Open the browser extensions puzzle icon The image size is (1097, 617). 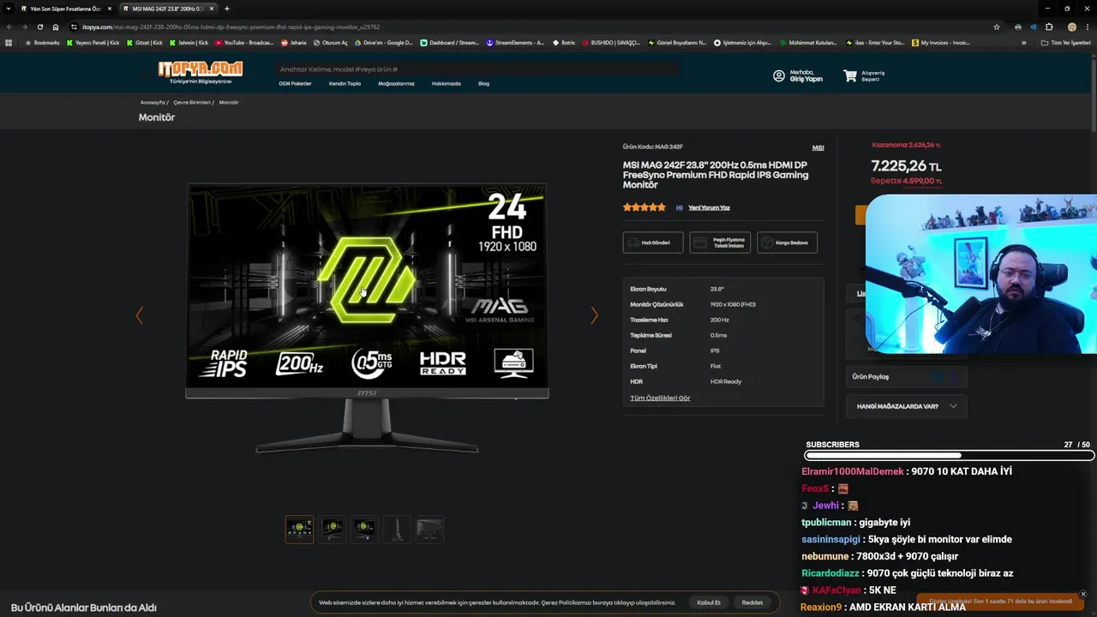pos(1049,27)
